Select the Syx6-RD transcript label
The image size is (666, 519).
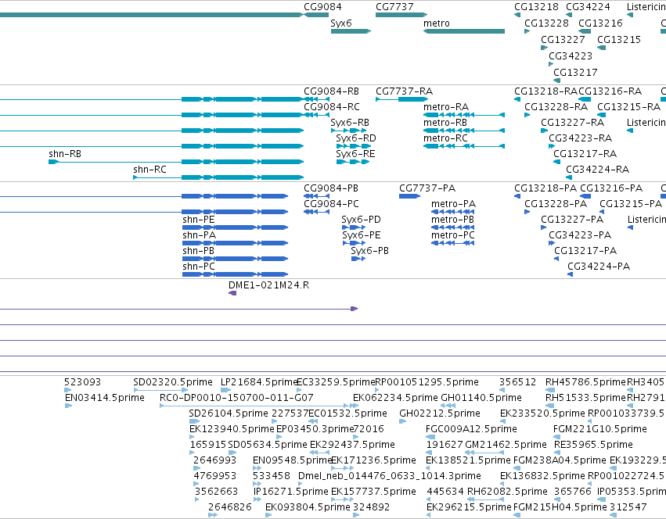tap(356, 138)
